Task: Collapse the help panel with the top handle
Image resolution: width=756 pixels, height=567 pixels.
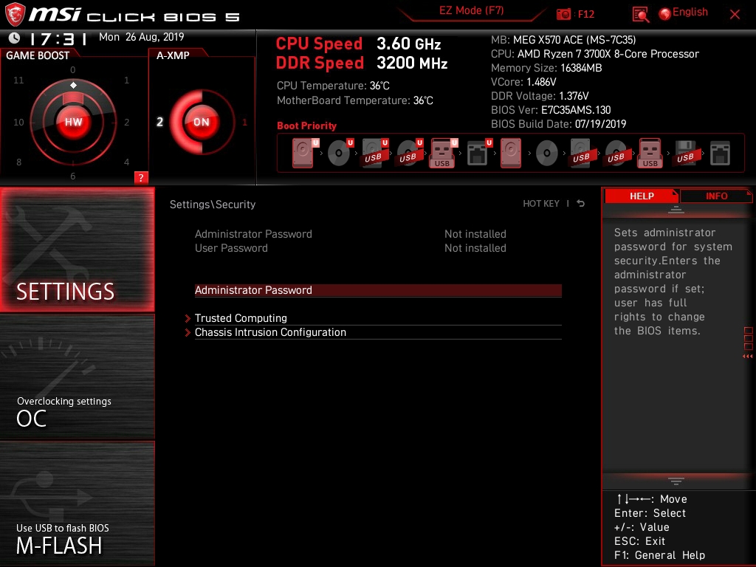Action: (x=676, y=210)
